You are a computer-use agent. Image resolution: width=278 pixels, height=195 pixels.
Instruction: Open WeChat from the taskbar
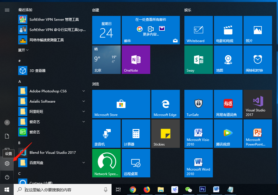point(188,190)
